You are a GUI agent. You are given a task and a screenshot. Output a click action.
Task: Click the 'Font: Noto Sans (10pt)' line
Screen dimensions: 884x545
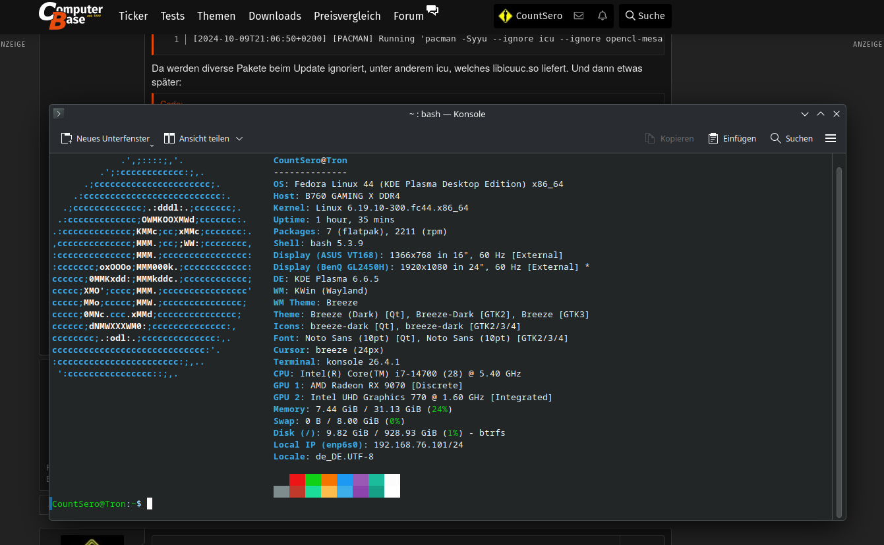421,338
